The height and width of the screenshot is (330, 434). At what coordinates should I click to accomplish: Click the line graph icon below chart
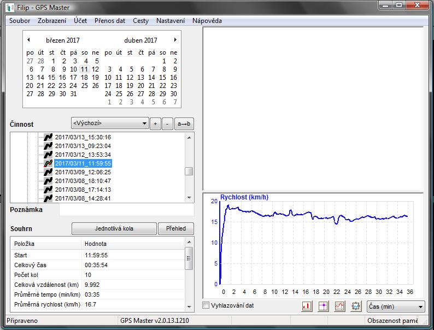pos(339,307)
